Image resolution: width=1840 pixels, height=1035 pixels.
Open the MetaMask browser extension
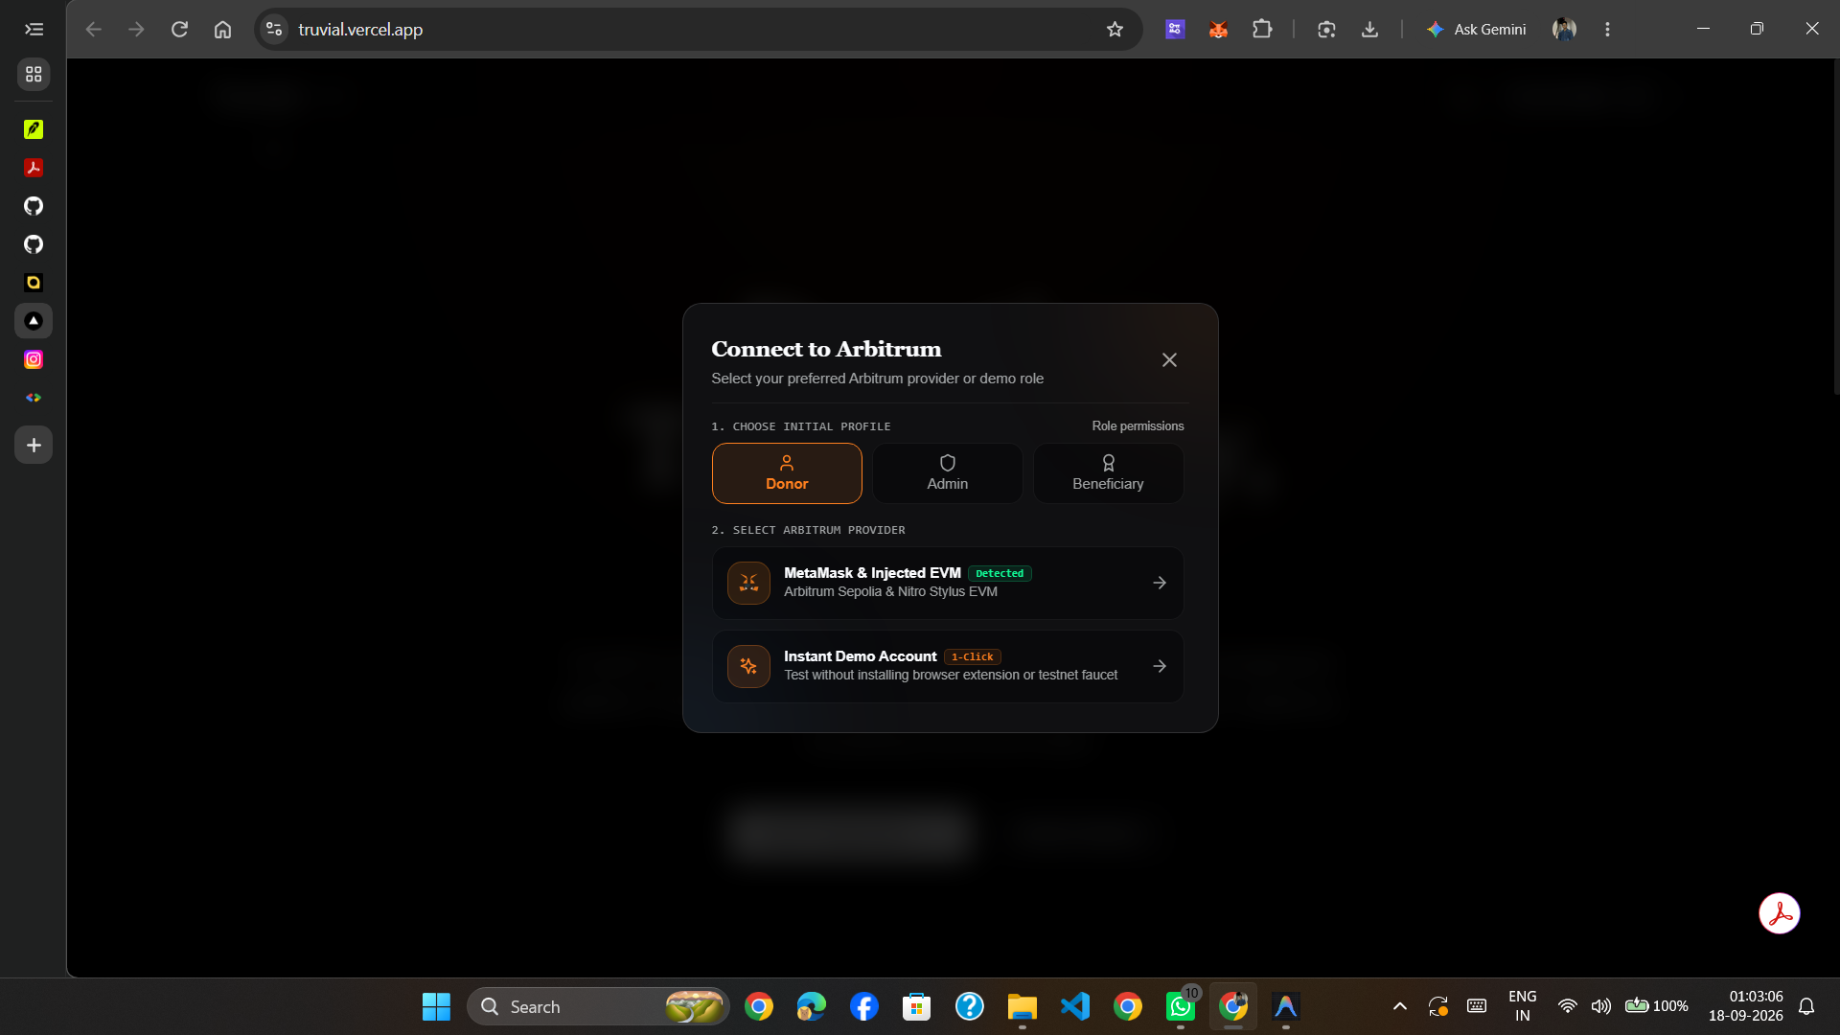[x=1218, y=30]
